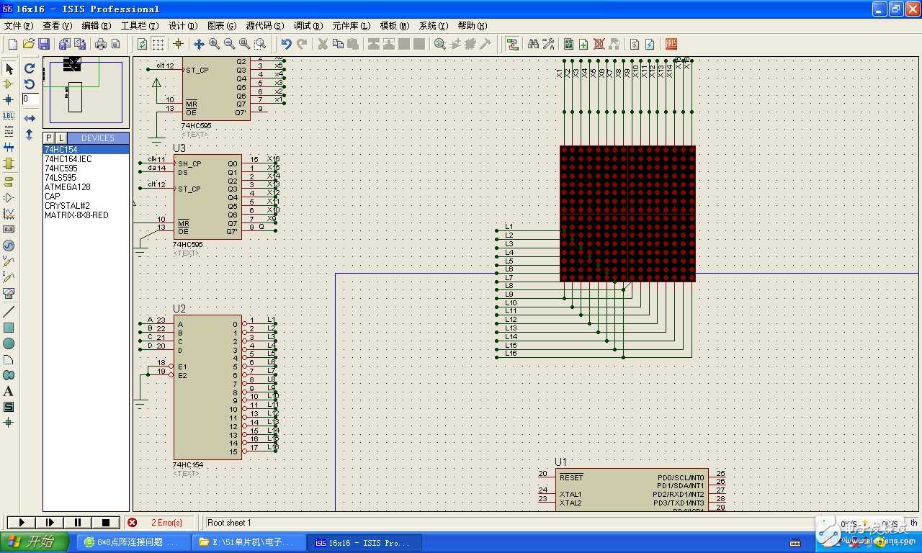The image size is (922, 553).
Task: Select ATMEGA128 in the devices list
Action: tap(68, 187)
